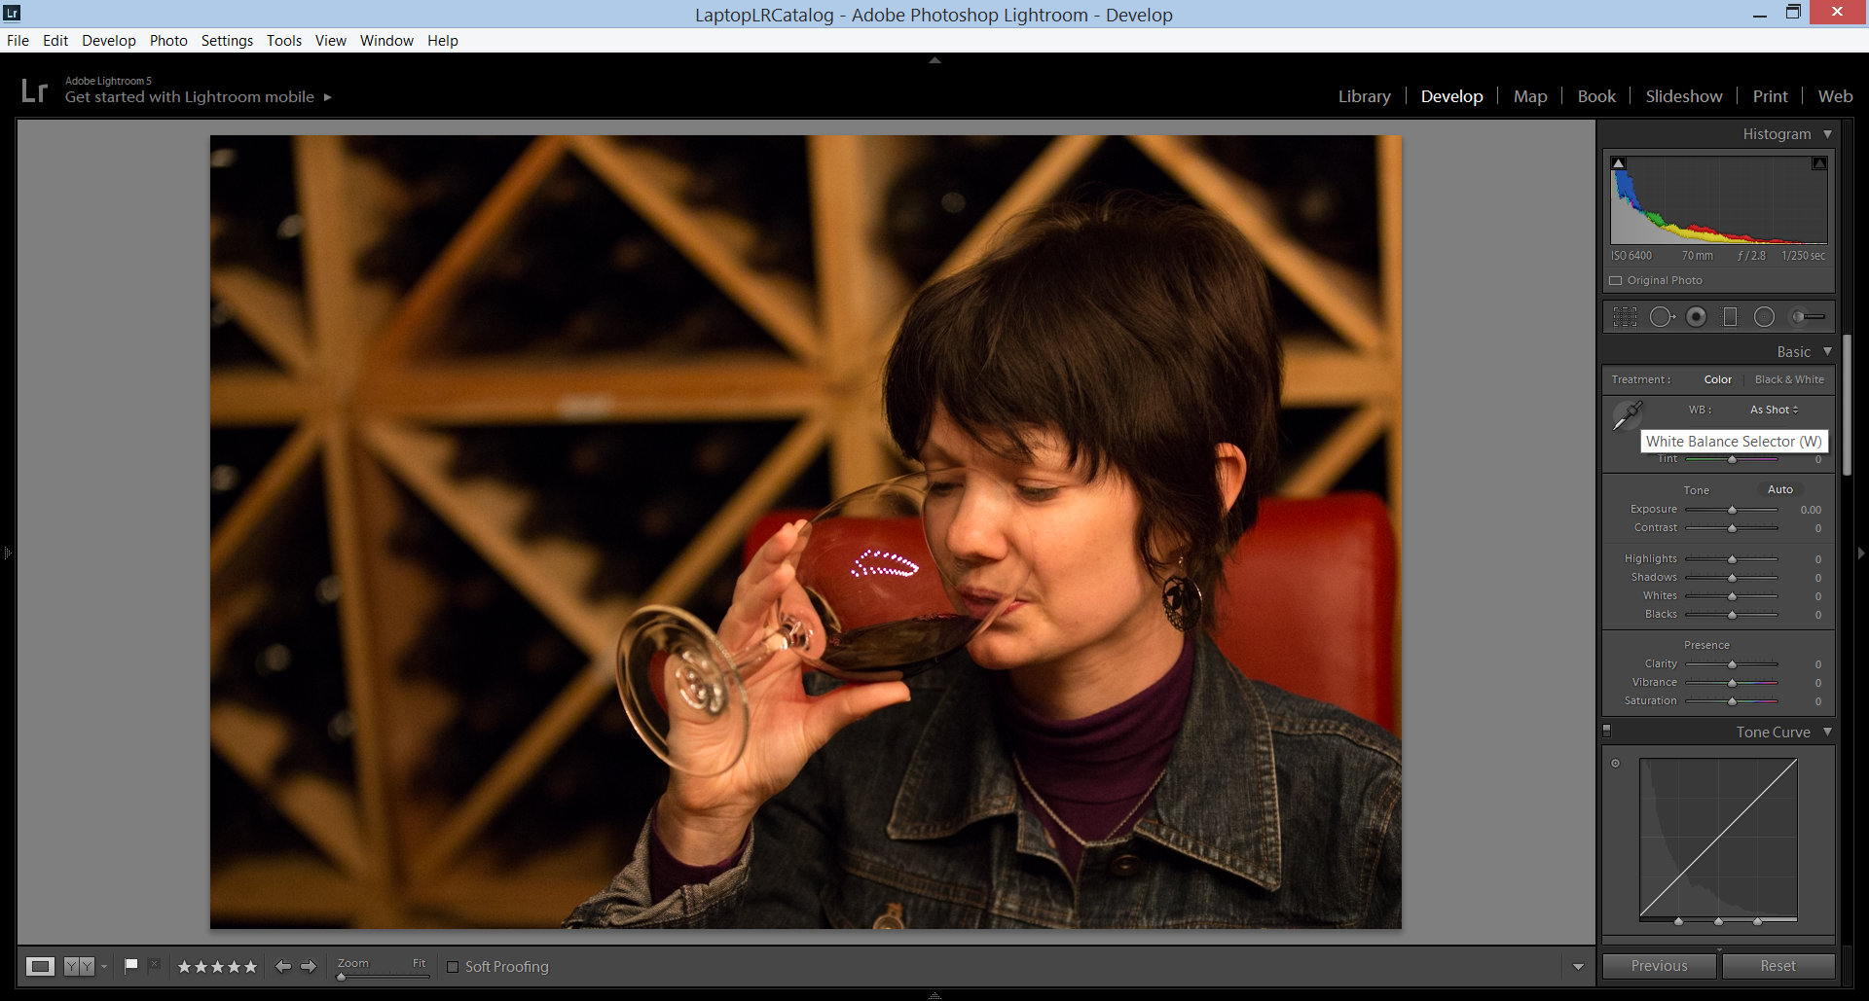Click the right panel scrollbar
Image resolution: width=1869 pixels, height=1001 pixels.
1847,404
